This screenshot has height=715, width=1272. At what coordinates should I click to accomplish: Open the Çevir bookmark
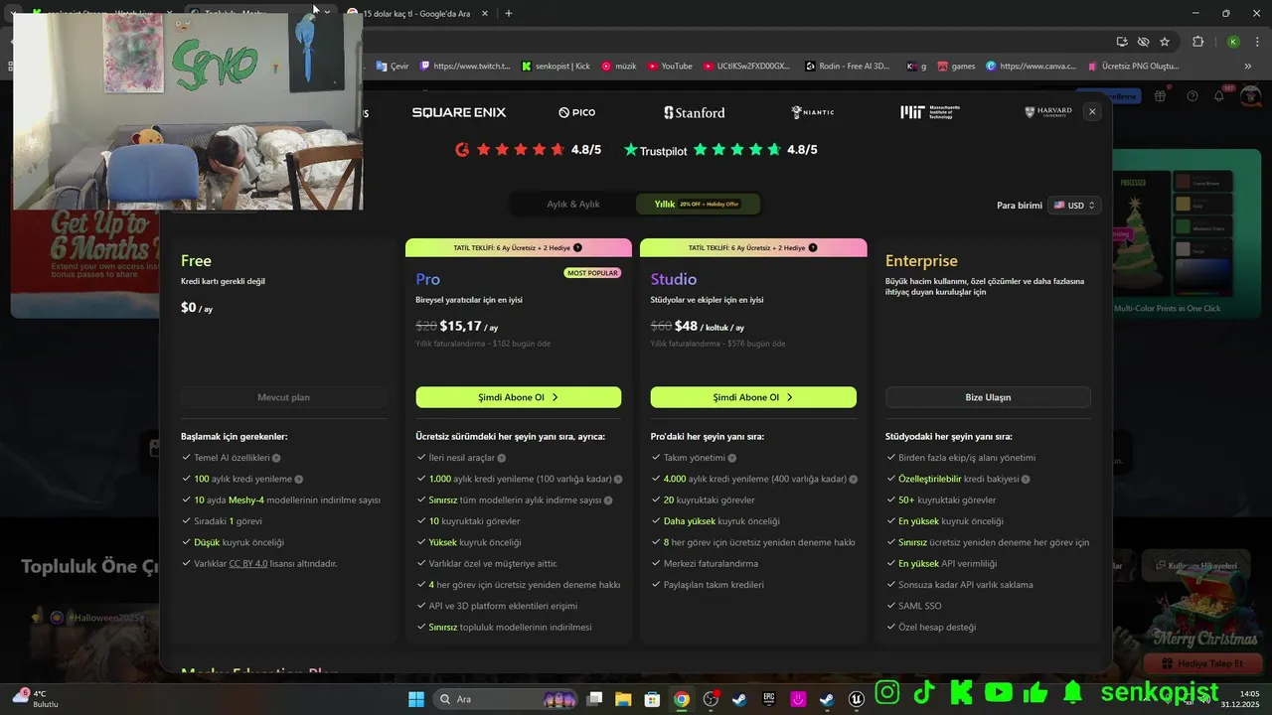click(x=393, y=67)
